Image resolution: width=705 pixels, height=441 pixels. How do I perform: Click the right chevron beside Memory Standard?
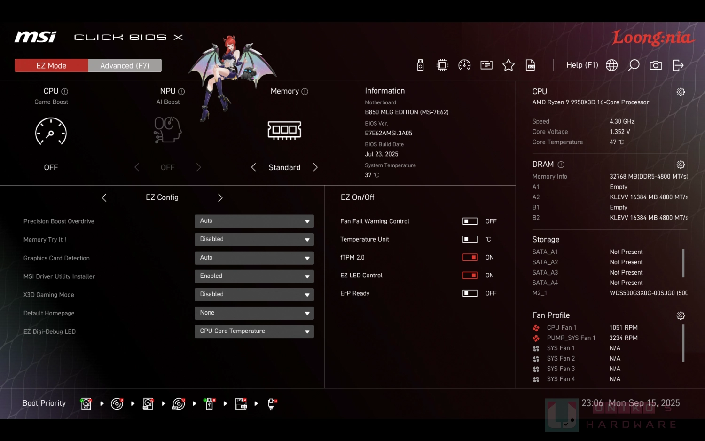click(315, 167)
